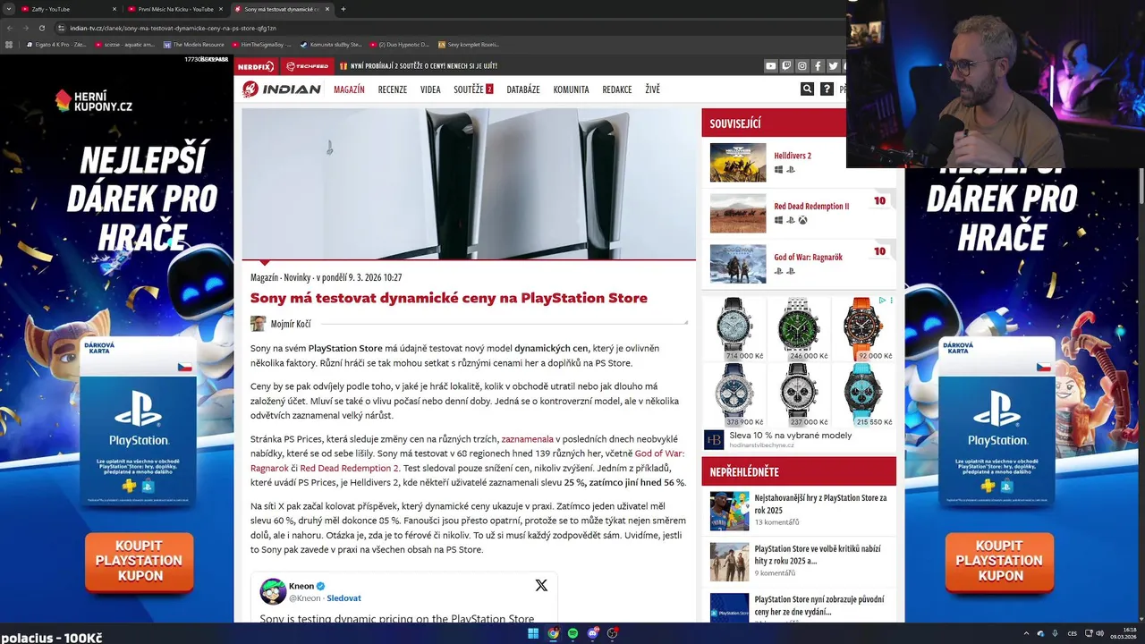The height and width of the screenshot is (644, 1145).
Task: Open a new browser tab
Action: tap(343, 9)
